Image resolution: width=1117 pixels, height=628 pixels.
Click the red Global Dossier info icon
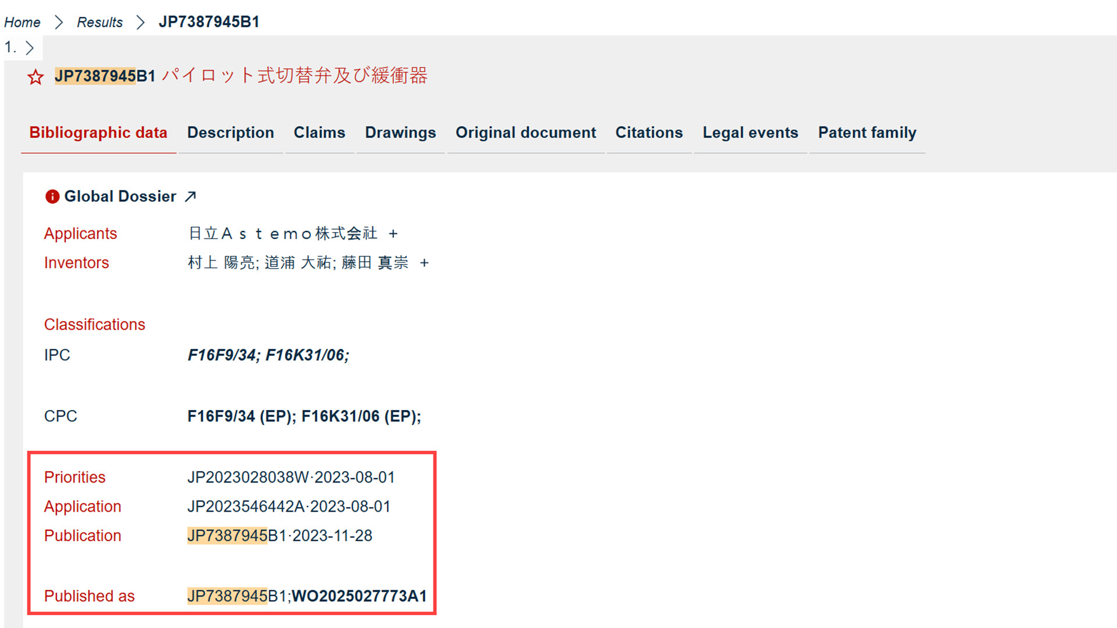pyautogui.click(x=52, y=197)
